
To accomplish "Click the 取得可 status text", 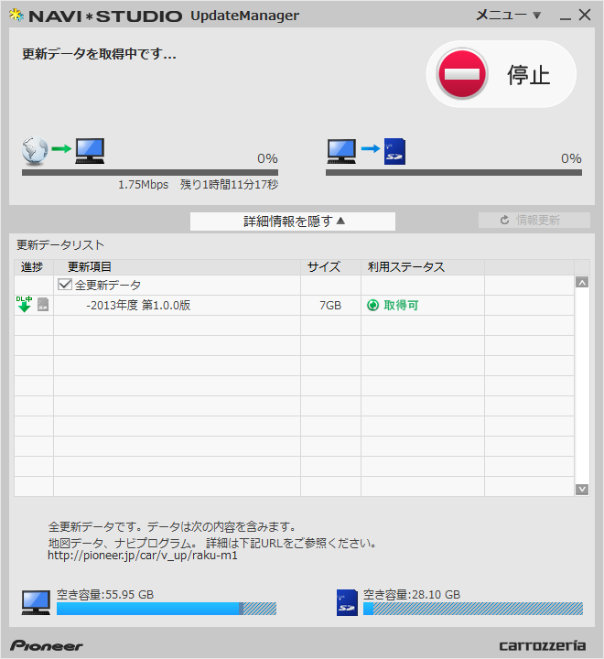I will pos(401,305).
